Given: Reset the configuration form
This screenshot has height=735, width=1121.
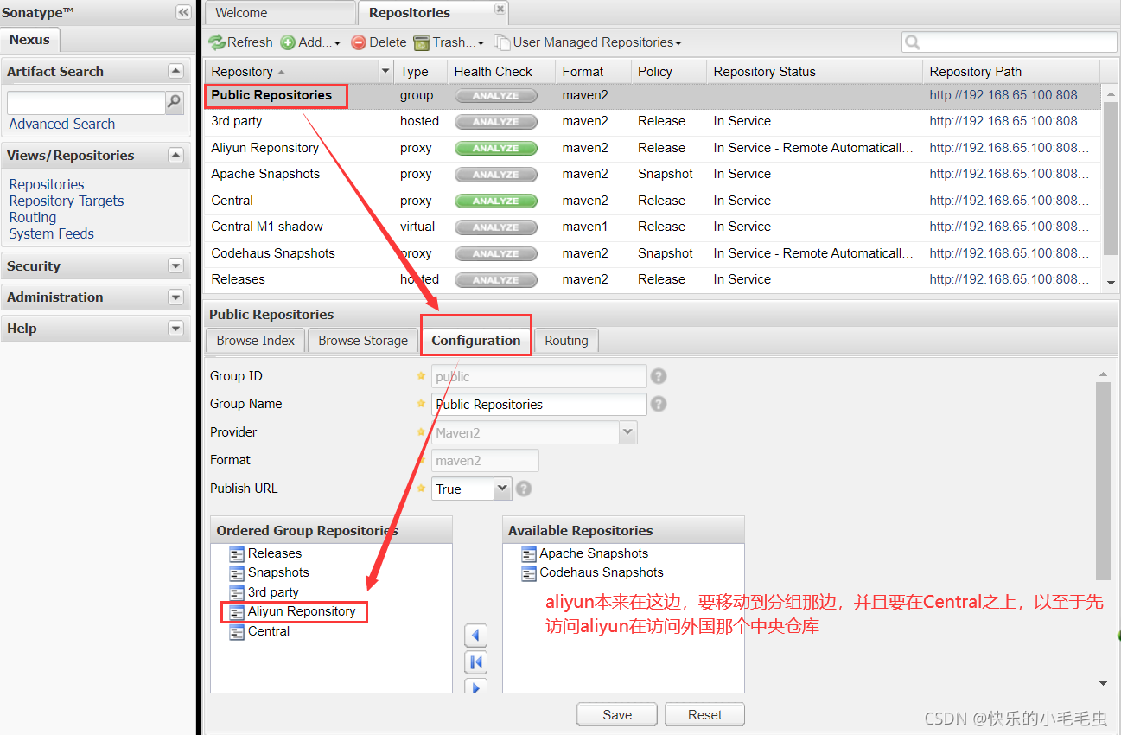Looking at the screenshot, I should click(705, 715).
